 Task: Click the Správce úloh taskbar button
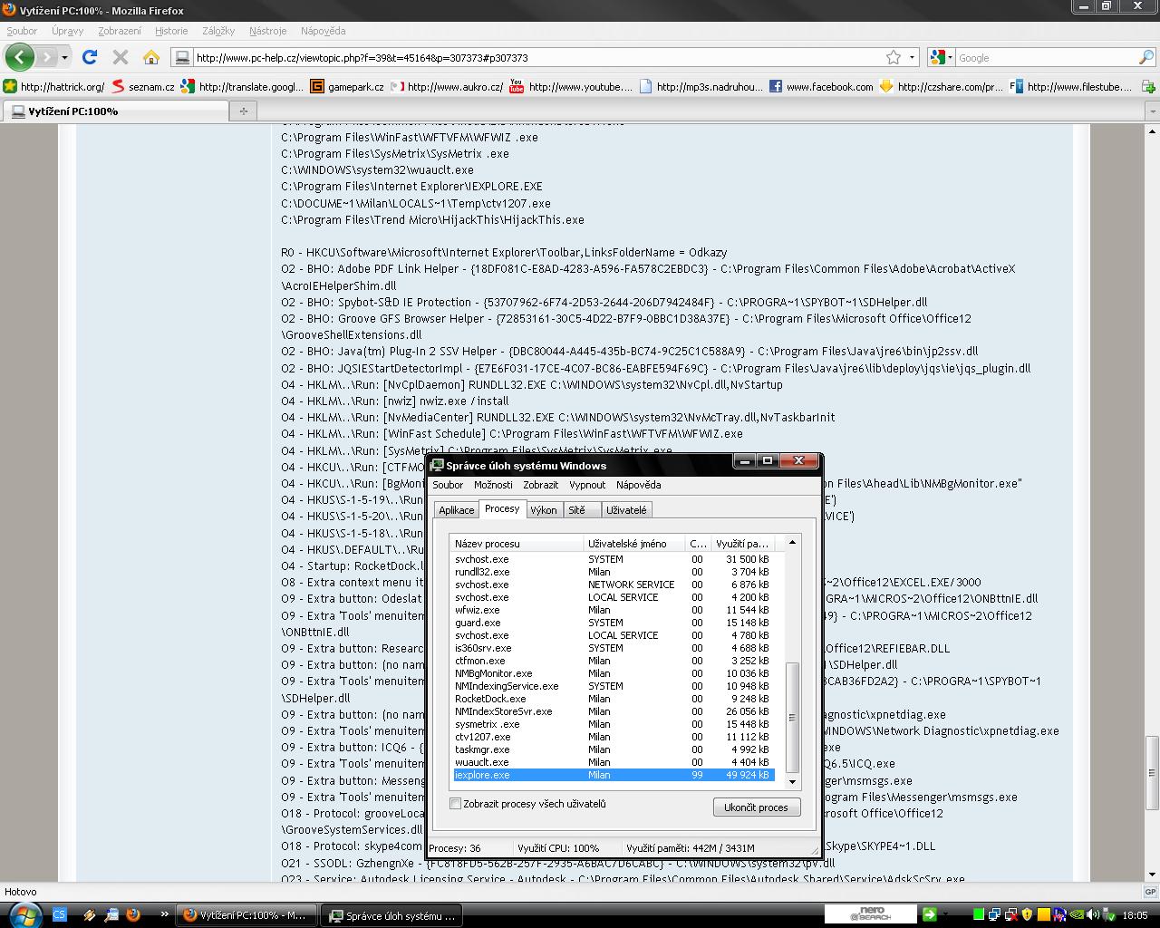click(392, 915)
